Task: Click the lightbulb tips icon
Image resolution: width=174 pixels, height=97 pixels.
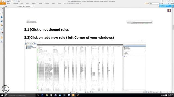Action: pyautogui.click(x=169, y=11)
